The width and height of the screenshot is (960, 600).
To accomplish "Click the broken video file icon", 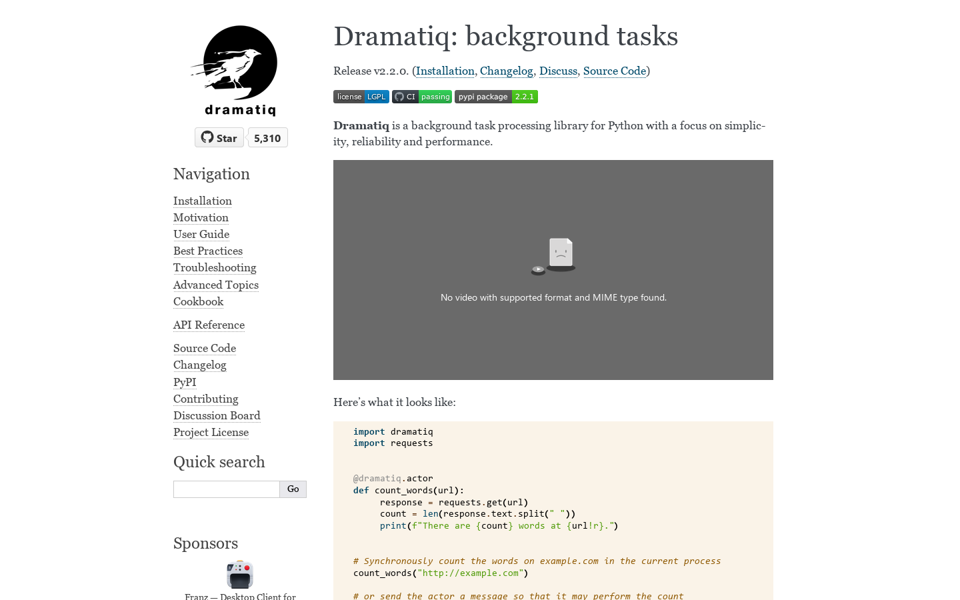I will [553, 257].
